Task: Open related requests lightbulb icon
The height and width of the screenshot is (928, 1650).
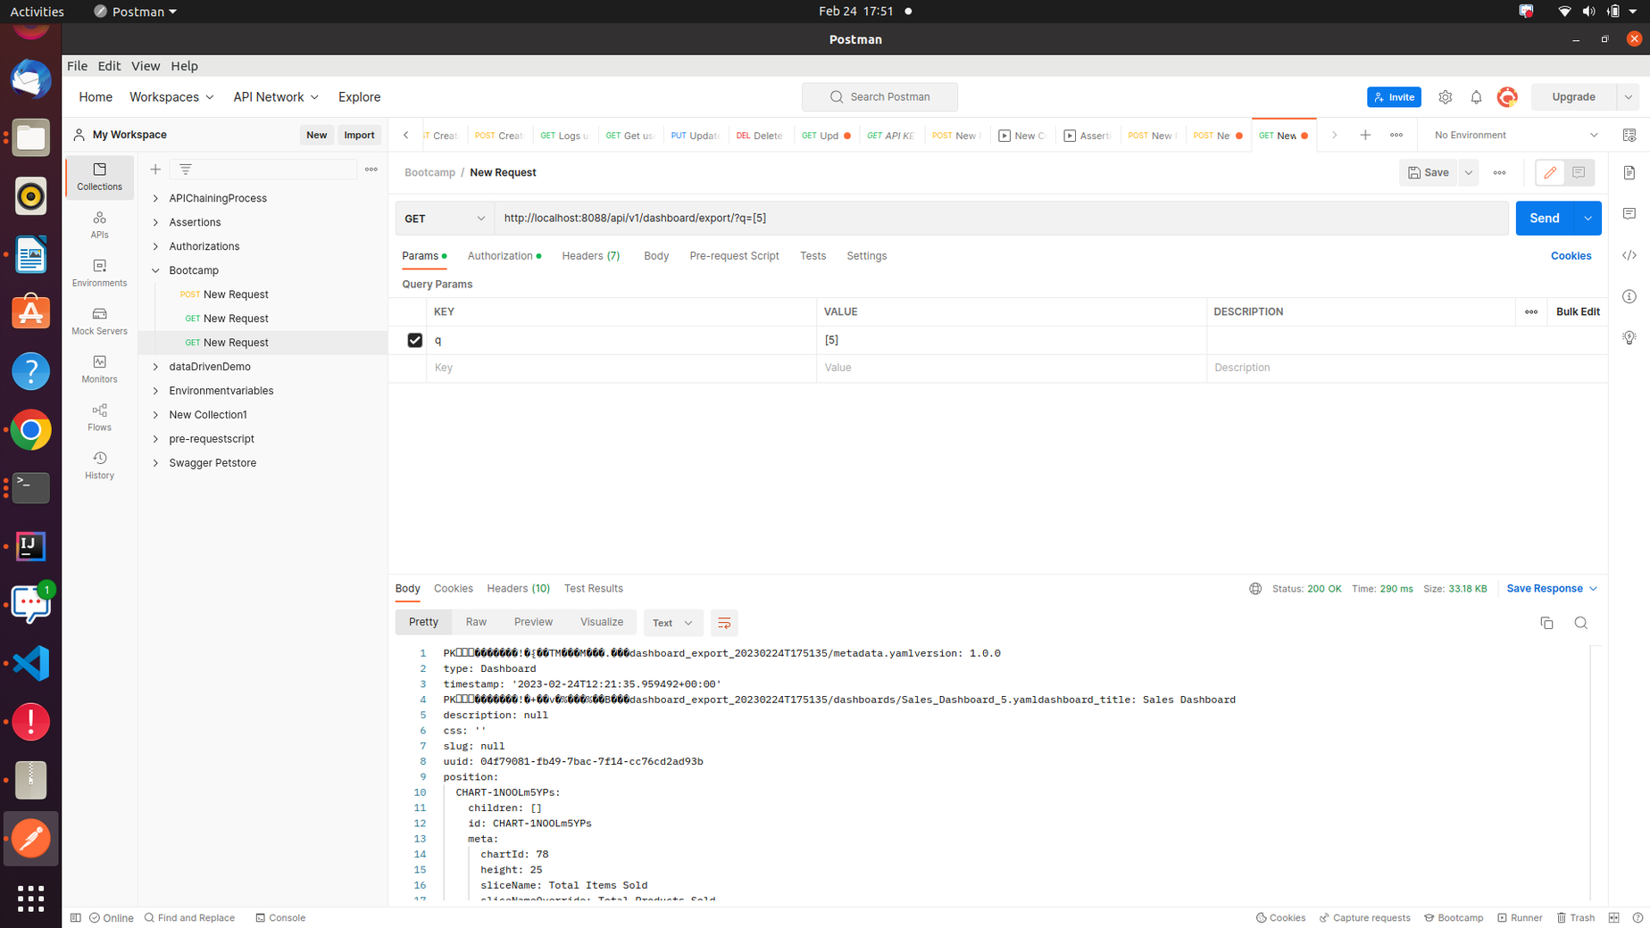Action: [1629, 337]
